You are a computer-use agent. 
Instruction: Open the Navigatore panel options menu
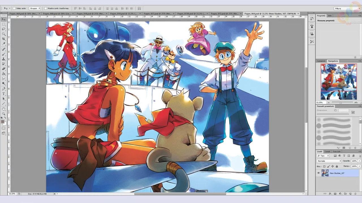click(359, 61)
